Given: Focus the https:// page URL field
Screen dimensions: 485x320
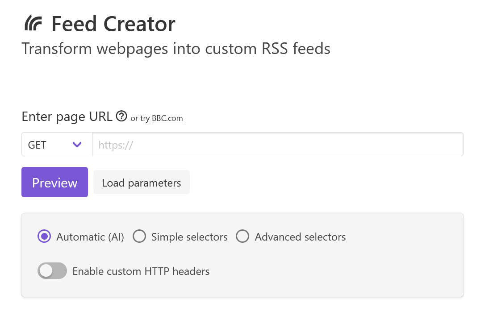Looking at the screenshot, I should point(277,145).
